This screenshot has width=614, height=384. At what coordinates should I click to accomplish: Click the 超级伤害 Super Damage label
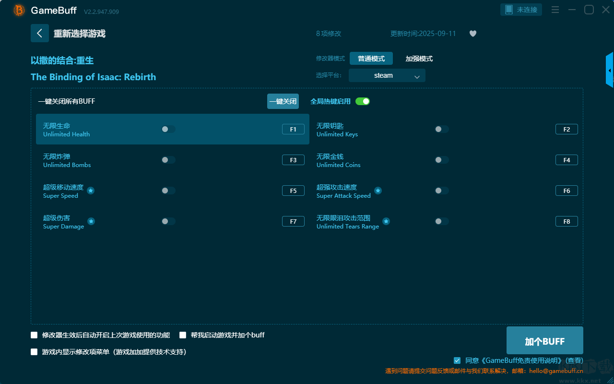point(63,222)
